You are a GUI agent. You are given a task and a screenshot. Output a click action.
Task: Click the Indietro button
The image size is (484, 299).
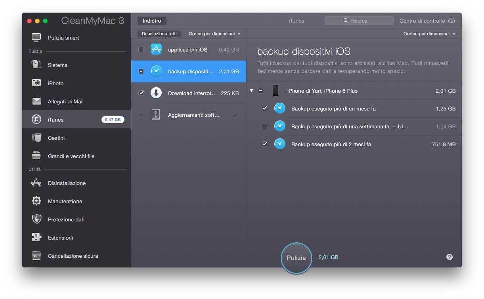click(x=152, y=21)
